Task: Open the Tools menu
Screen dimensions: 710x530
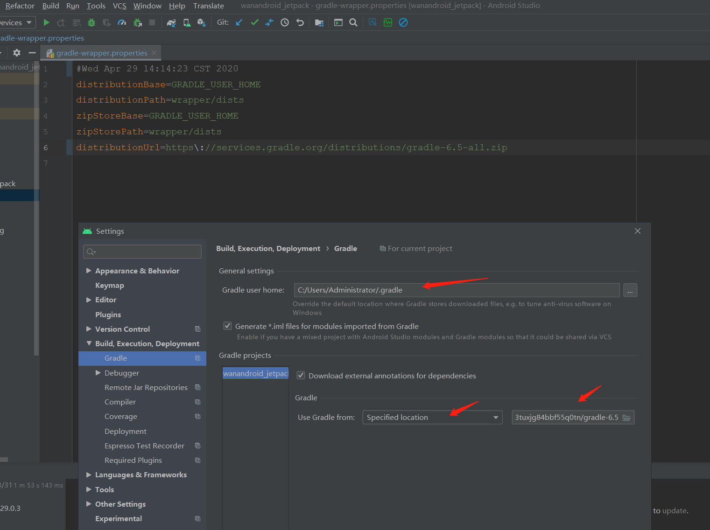Action: tap(96, 6)
